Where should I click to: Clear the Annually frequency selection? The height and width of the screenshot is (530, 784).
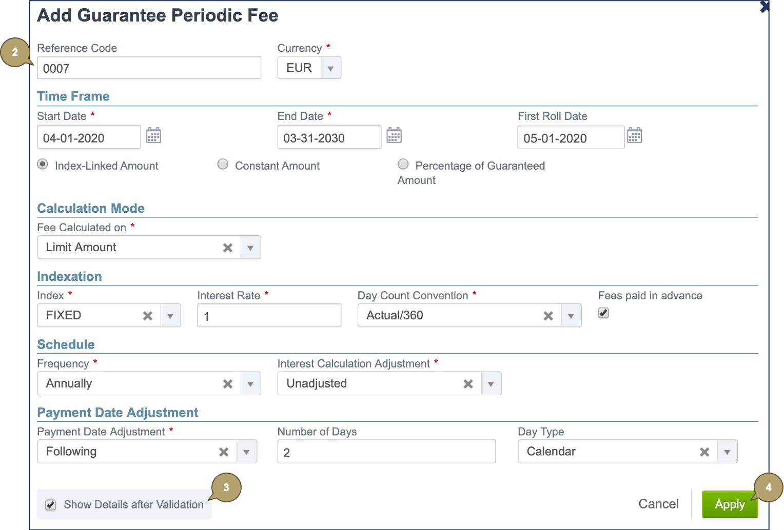click(228, 384)
